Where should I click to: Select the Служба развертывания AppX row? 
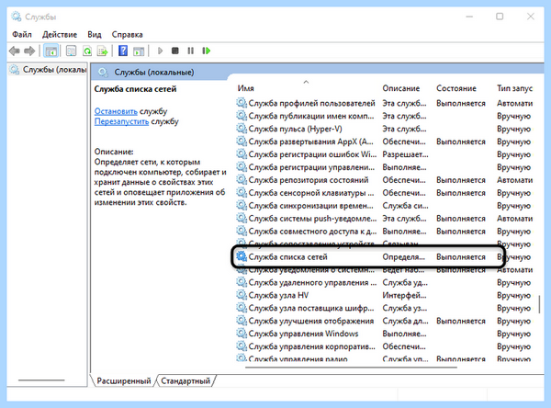(x=385, y=142)
